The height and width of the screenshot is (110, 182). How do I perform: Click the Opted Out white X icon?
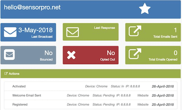click(71, 55)
